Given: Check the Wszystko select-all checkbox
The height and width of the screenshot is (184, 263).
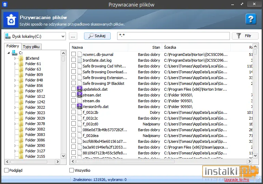Looking at the screenshot, I should (72, 170).
